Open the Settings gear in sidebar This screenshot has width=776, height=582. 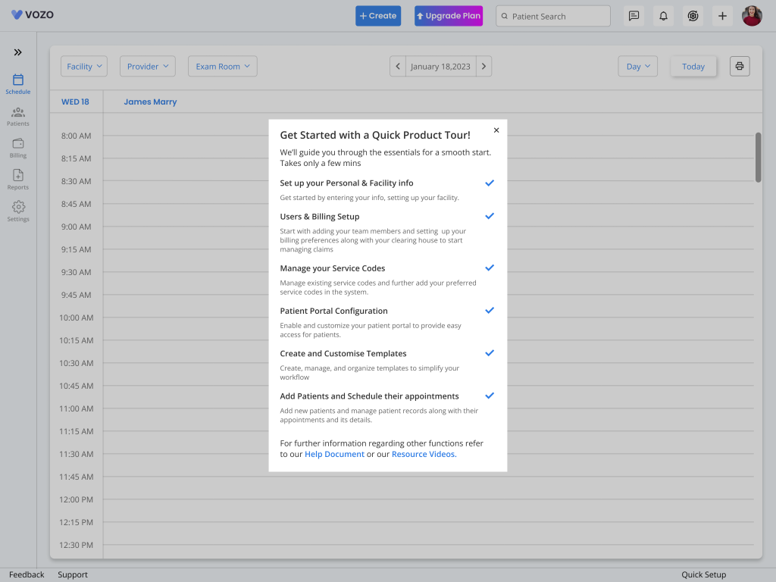tap(18, 212)
